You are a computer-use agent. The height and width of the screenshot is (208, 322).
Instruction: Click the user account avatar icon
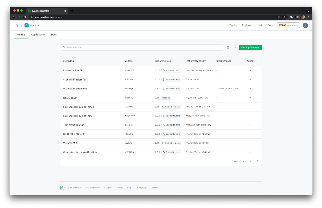point(305,25)
